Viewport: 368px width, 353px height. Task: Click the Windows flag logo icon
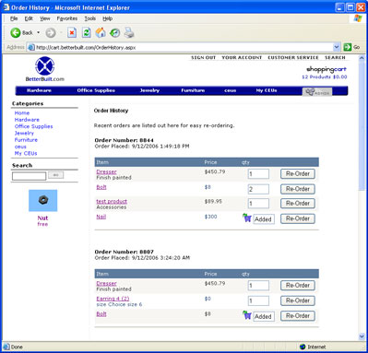point(358,18)
